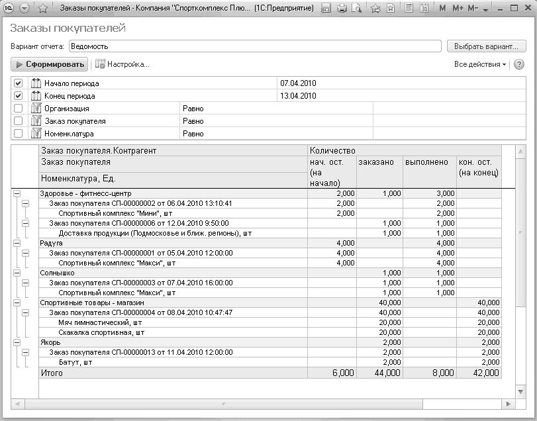Enable the Заказ покупателя filter checkbox
Viewport: 537px width, 421px height.
18,121
